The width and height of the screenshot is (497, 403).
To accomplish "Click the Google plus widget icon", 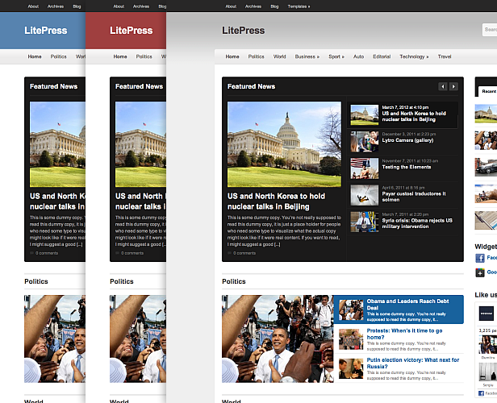I will click(480, 272).
